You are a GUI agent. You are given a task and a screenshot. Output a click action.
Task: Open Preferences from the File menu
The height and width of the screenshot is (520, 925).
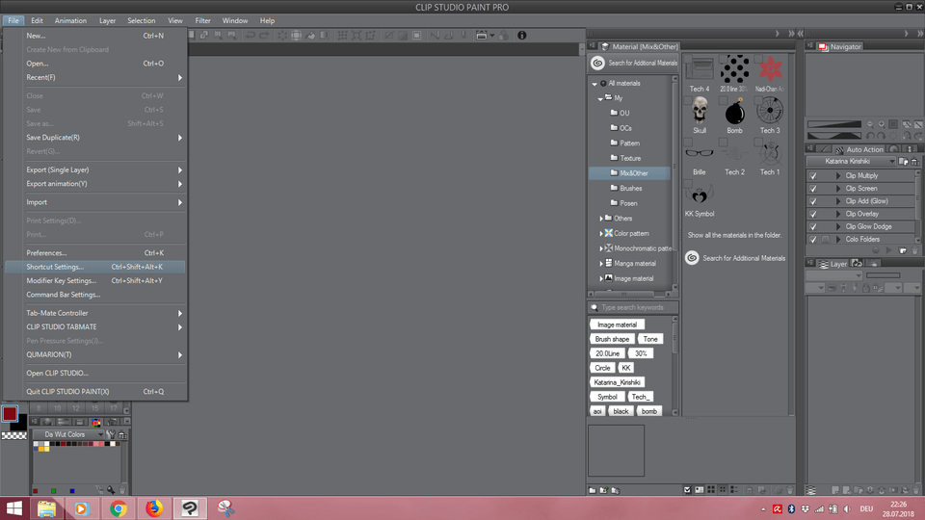click(x=46, y=252)
